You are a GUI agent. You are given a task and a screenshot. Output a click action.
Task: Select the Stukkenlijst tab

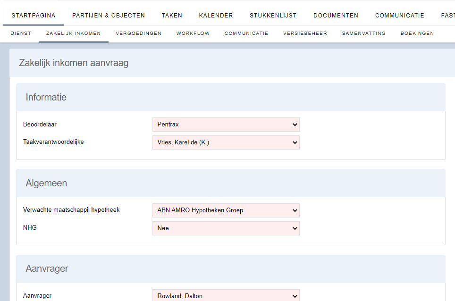click(x=273, y=16)
